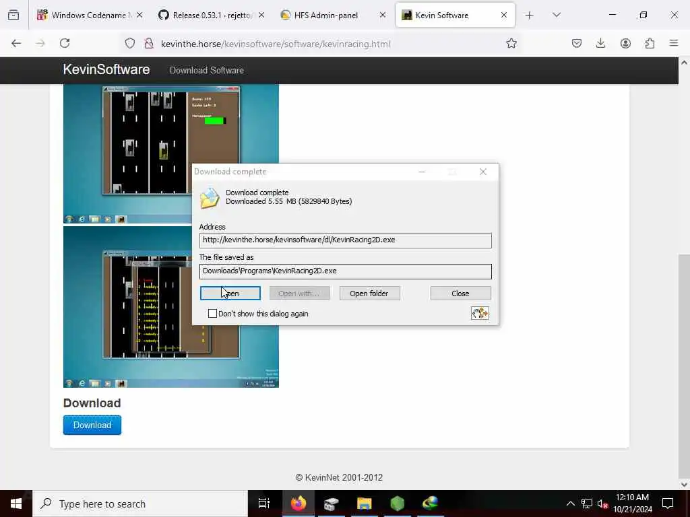
Task: Click the greyed-out forward navigation arrow
Action: (40, 43)
